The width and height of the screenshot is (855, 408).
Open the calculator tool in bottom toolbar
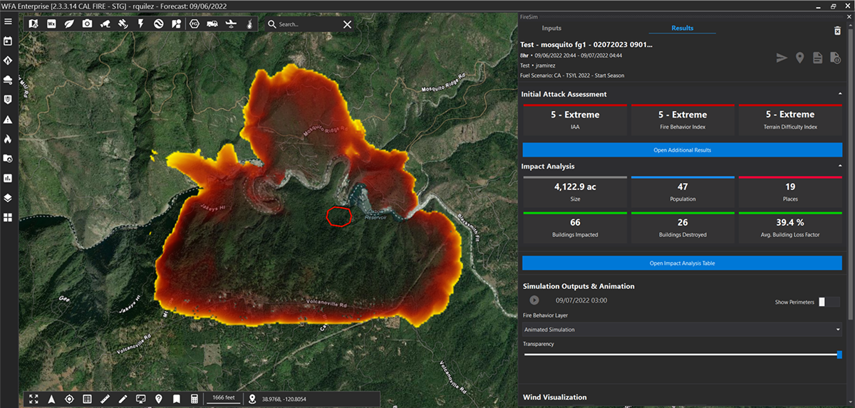pos(194,399)
